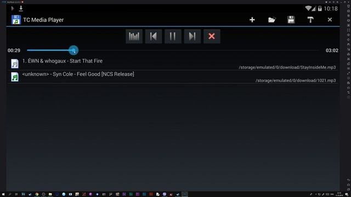Click the path /storage/emulated/0/download/1021.mp3
351x197 pixels.
[296, 80]
